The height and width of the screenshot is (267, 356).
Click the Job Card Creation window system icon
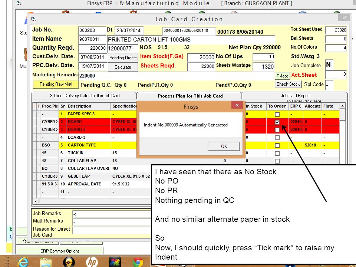[x=34, y=19]
